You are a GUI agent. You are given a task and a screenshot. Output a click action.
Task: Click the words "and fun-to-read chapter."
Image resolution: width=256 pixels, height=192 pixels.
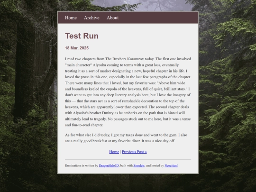pos(84,125)
